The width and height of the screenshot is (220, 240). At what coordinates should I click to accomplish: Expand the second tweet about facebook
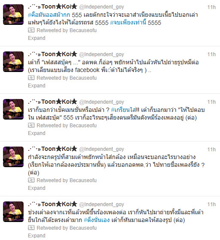pyautogui.click(x=36, y=86)
